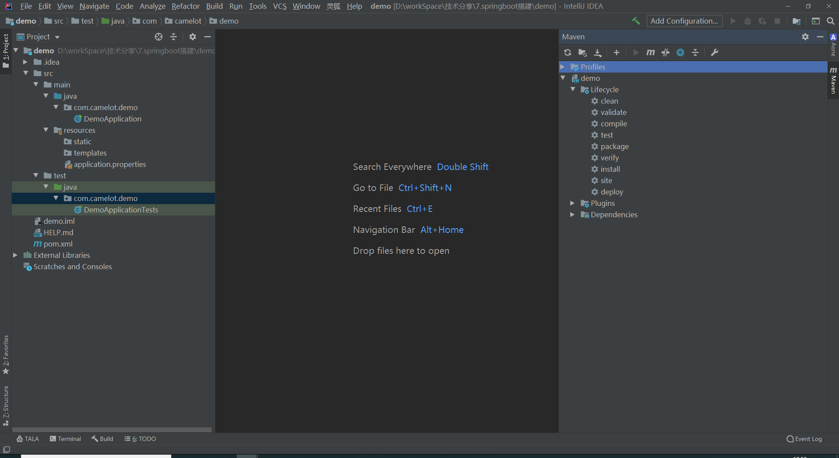Open the Build tool window at bottom
The image size is (839, 458).
102,439
